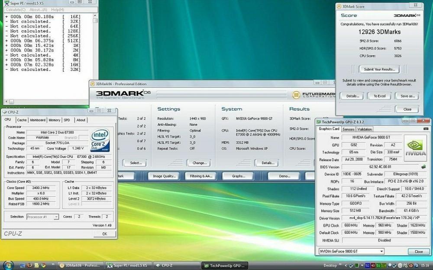The width and height of the screenshot is (433, 270).
Task: Click the Image Quality button in 3DMark06
Action: pyautogui.click(x=163, y=176)
